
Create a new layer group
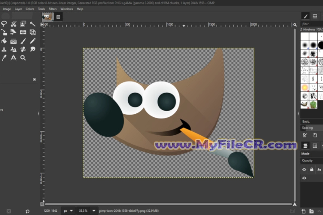coord(311,211)
